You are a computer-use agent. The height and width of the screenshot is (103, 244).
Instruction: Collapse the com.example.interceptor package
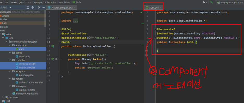[x=6, y=42]
